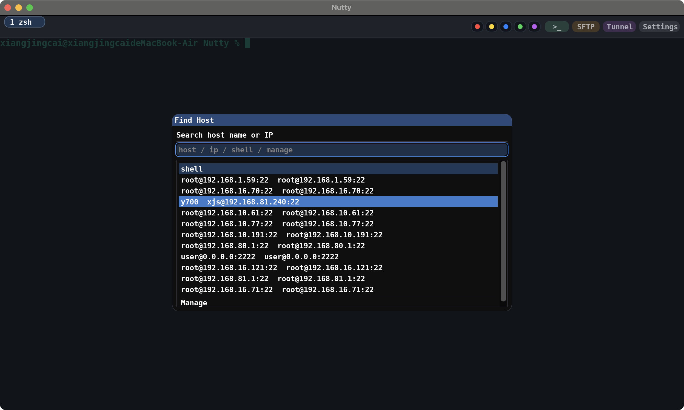Open the Tunnel panel
This screenshot has height=410, width=684.
[619, 27]
